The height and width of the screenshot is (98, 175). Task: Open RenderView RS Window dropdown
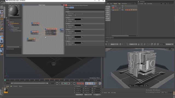pyautogui.click(x=170, y=44)
